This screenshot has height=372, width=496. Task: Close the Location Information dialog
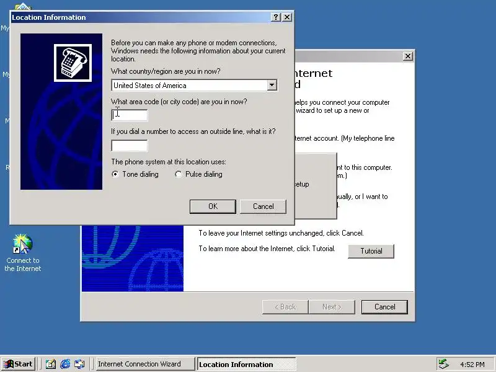(x=286, y=17)
